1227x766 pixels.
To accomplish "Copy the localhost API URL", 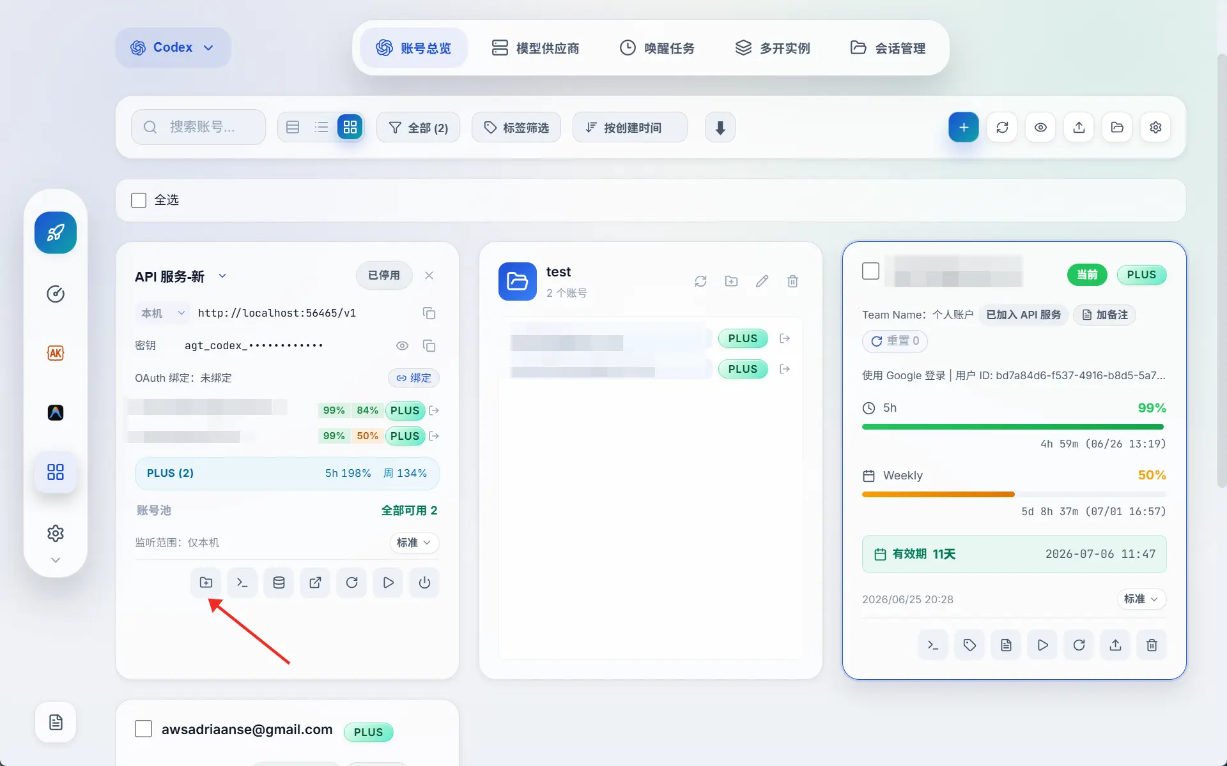I will [x=429, y=313].
